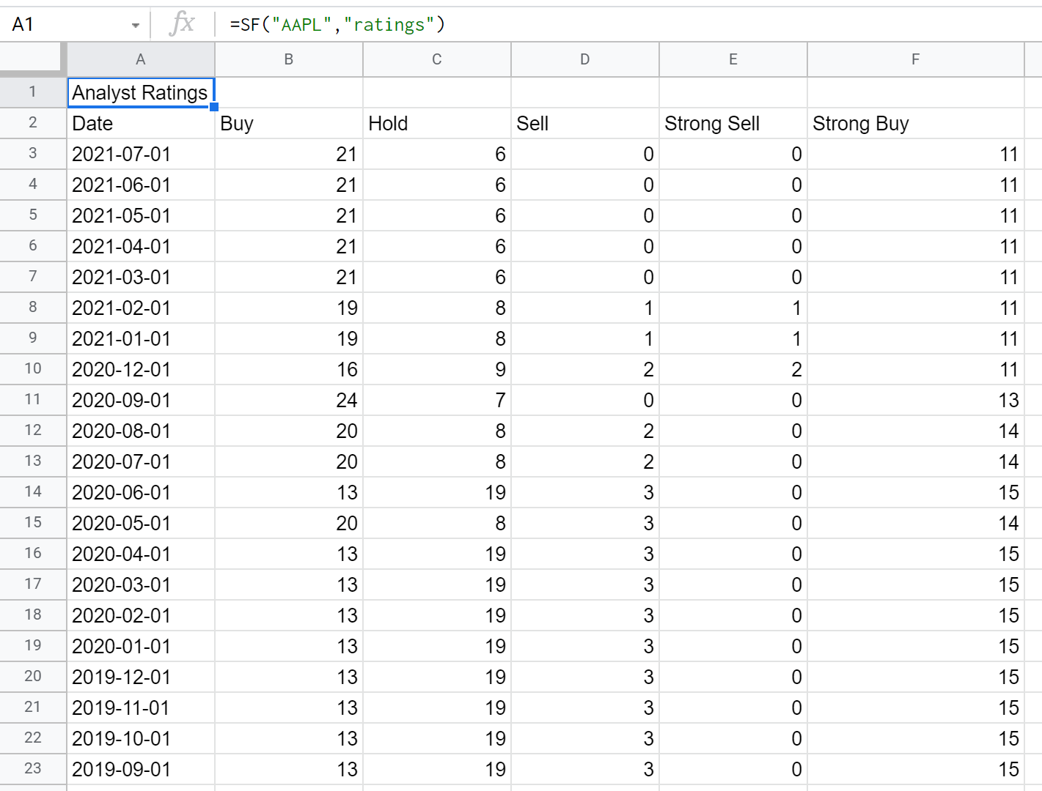Image resolution: width=1042 pixels, height=791 pixels.
Task: Select column B header
Action: click(x=289, y=59)
